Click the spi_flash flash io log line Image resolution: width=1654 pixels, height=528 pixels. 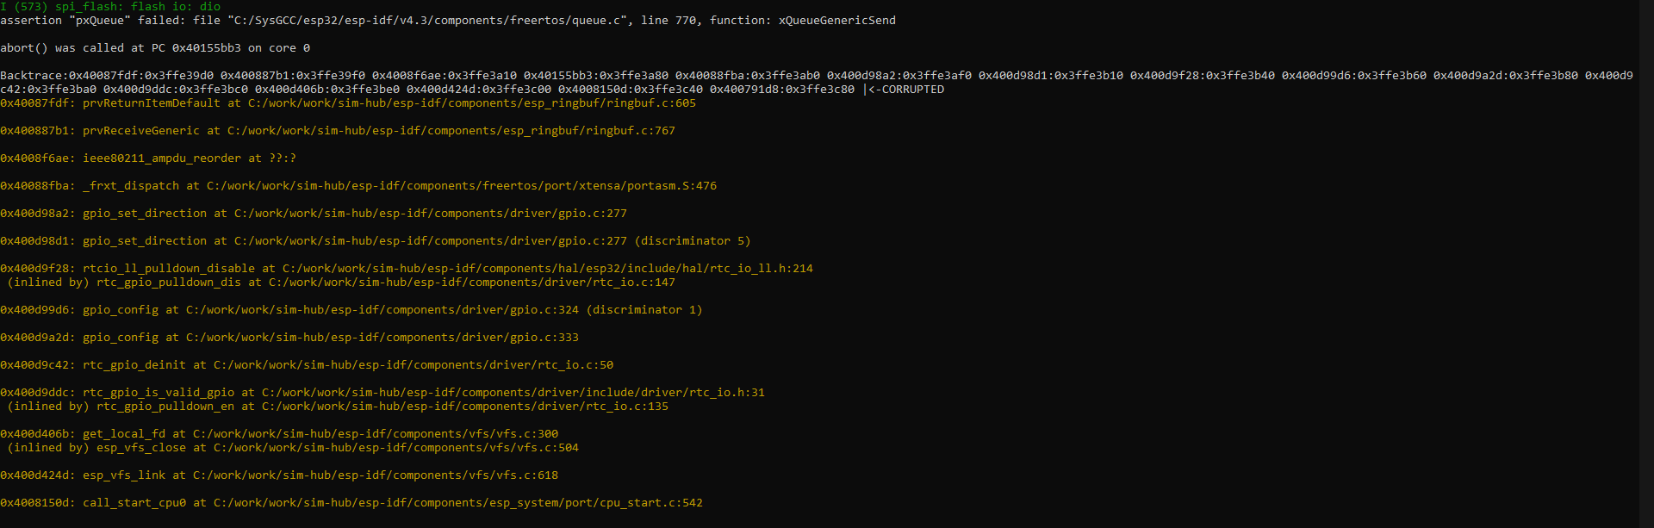click(110, 7)
